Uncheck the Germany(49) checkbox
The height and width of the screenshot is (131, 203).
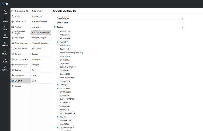pos(58,88)
